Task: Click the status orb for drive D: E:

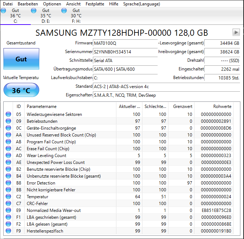Action: tap(34, 10)
